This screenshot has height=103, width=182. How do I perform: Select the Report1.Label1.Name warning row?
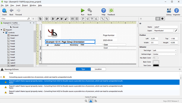90,92
